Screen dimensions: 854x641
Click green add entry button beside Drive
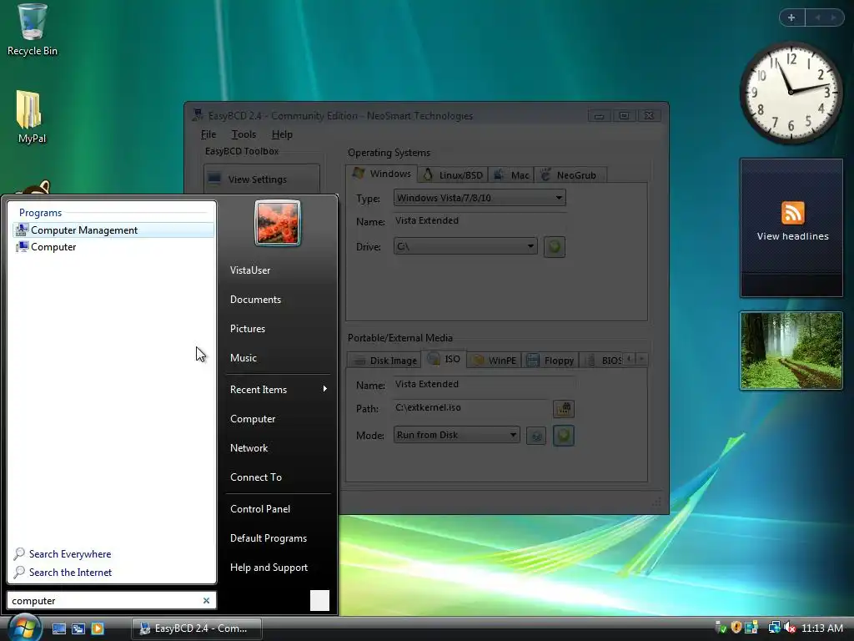555,247
